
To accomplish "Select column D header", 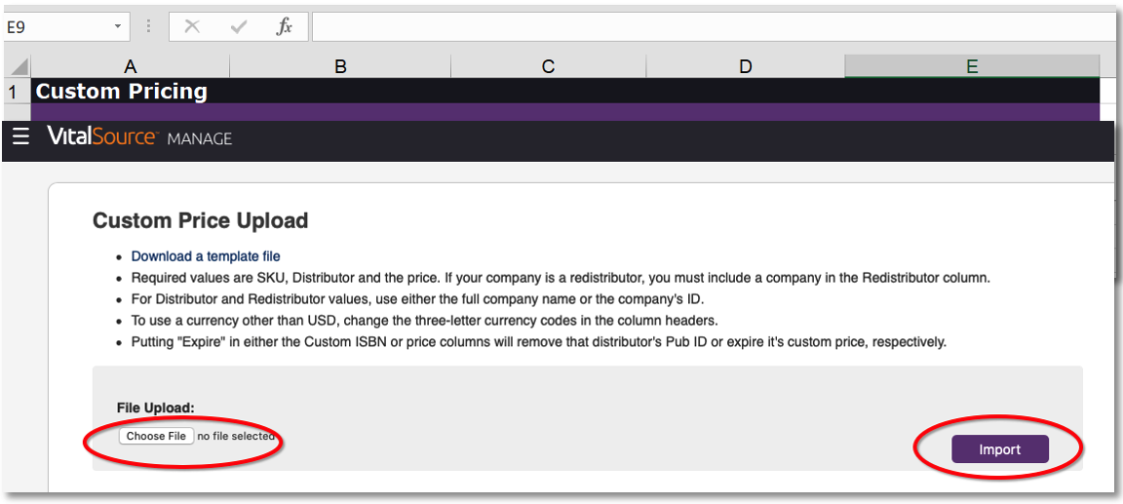I will coord(746,66).
